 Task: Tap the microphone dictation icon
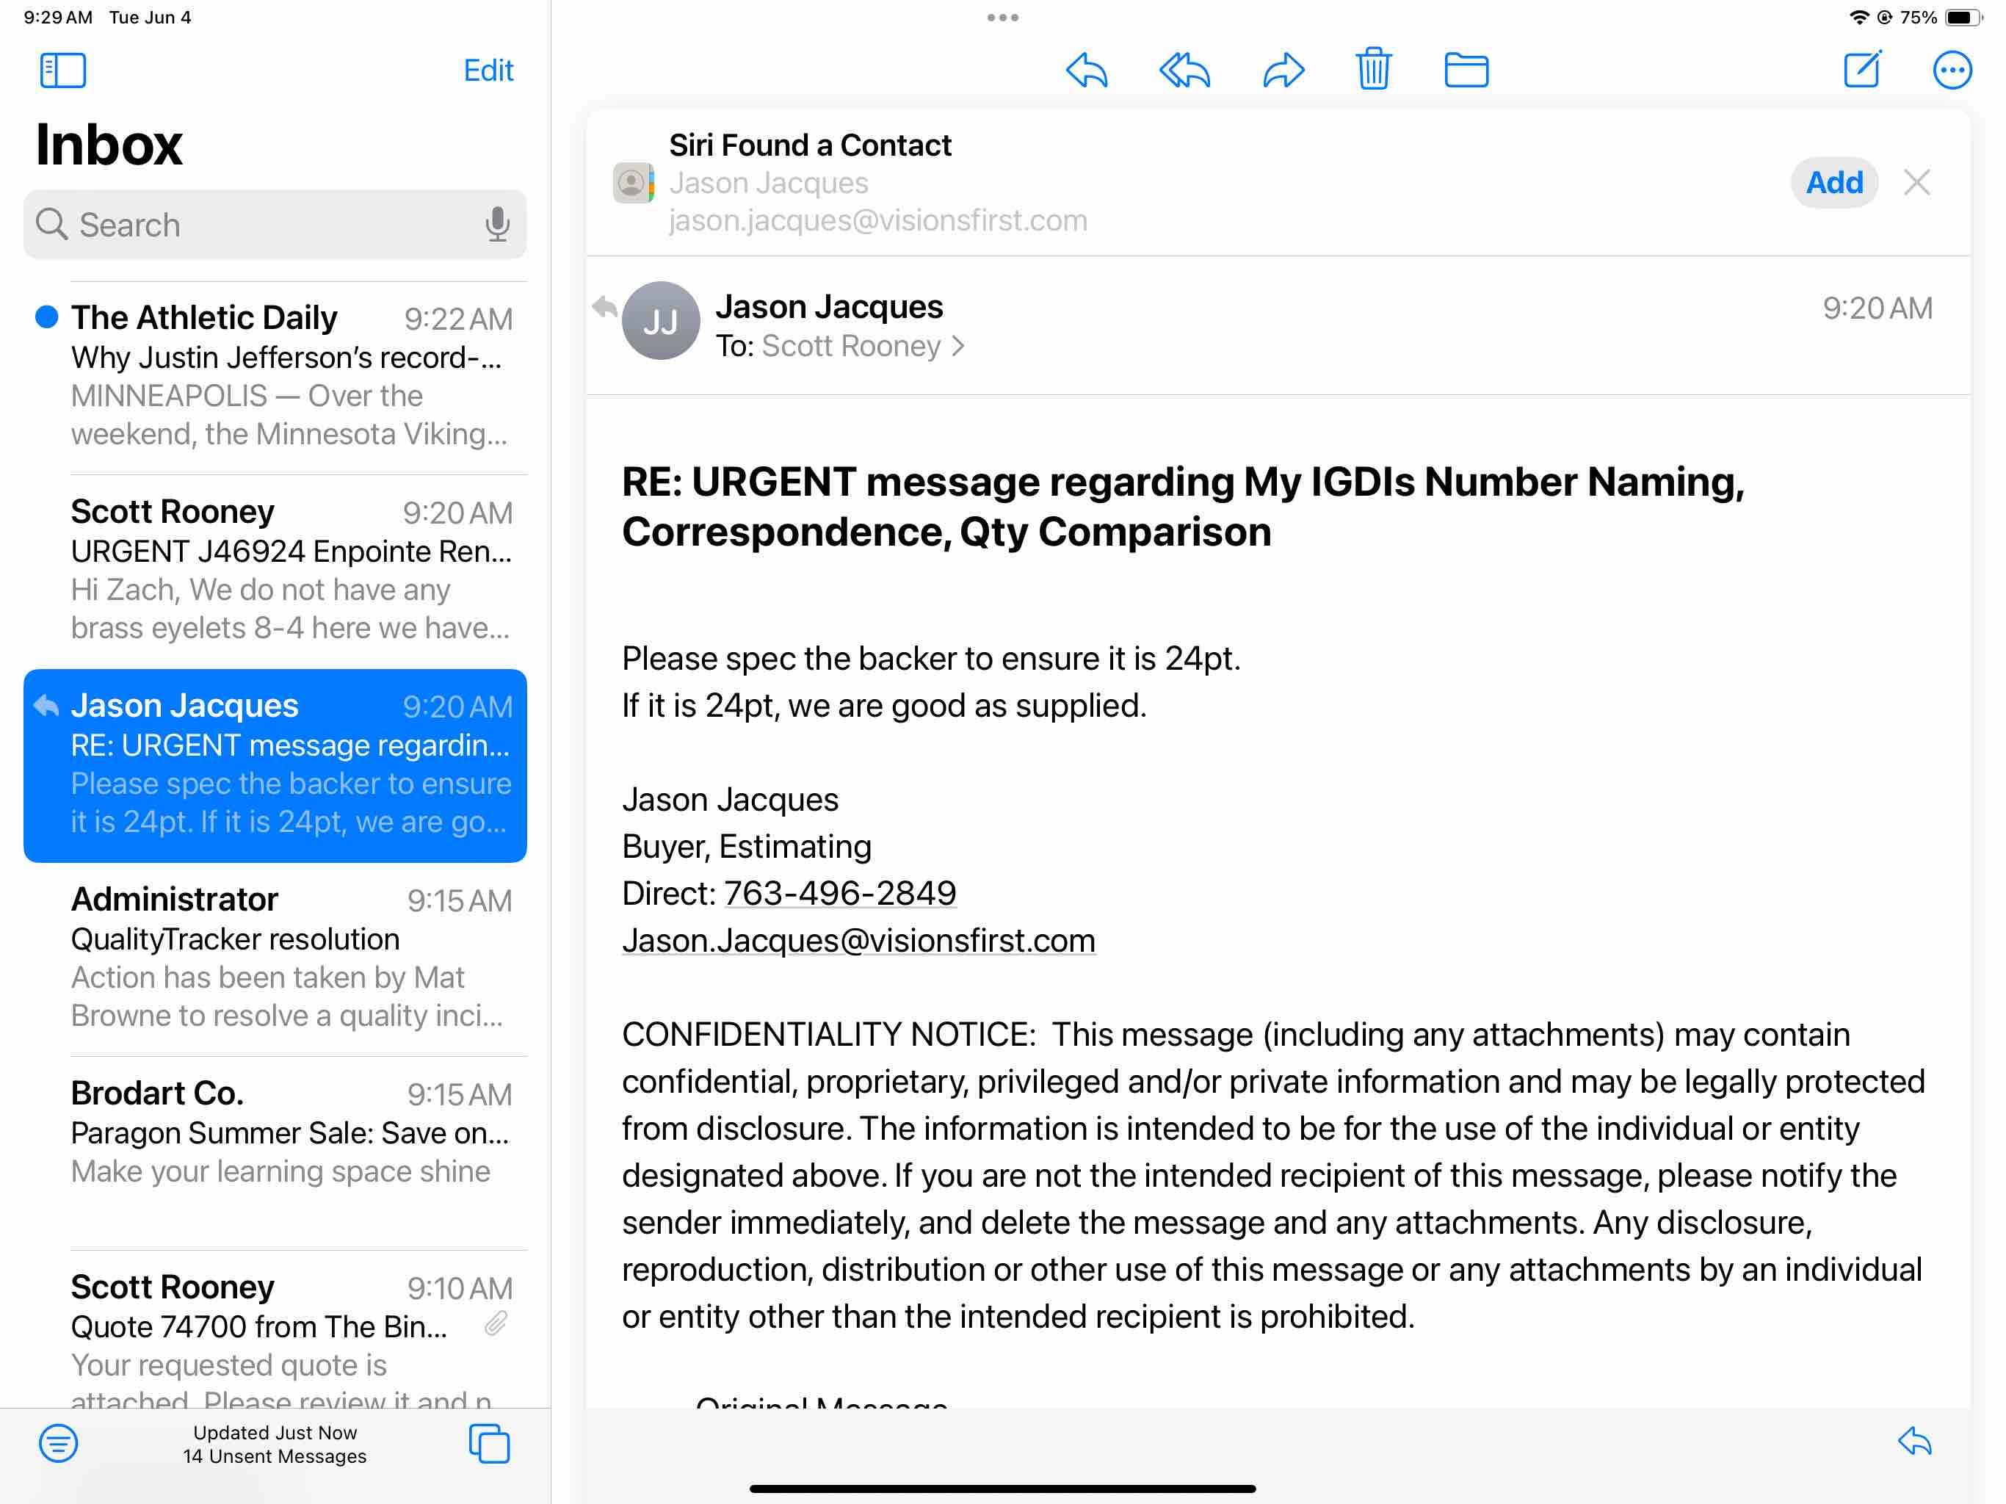click(x=497, y=224)
